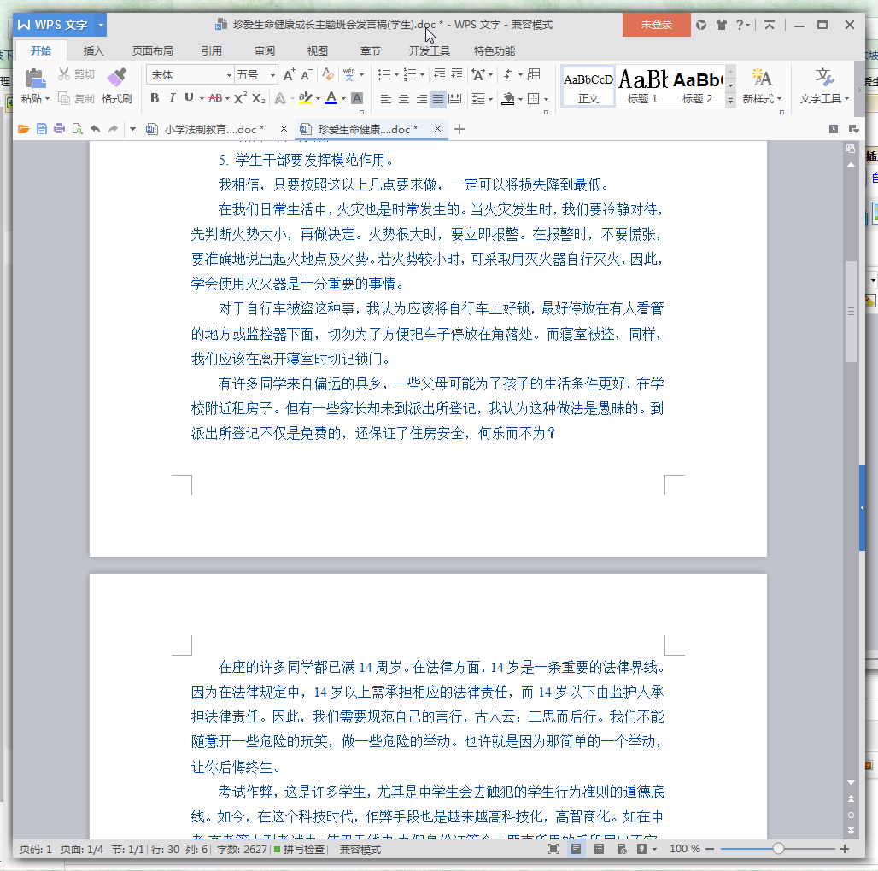Image resolution: width=878 pixels, height=871 pixels.
Task: Click the align right icon
Action: point(421,99)
